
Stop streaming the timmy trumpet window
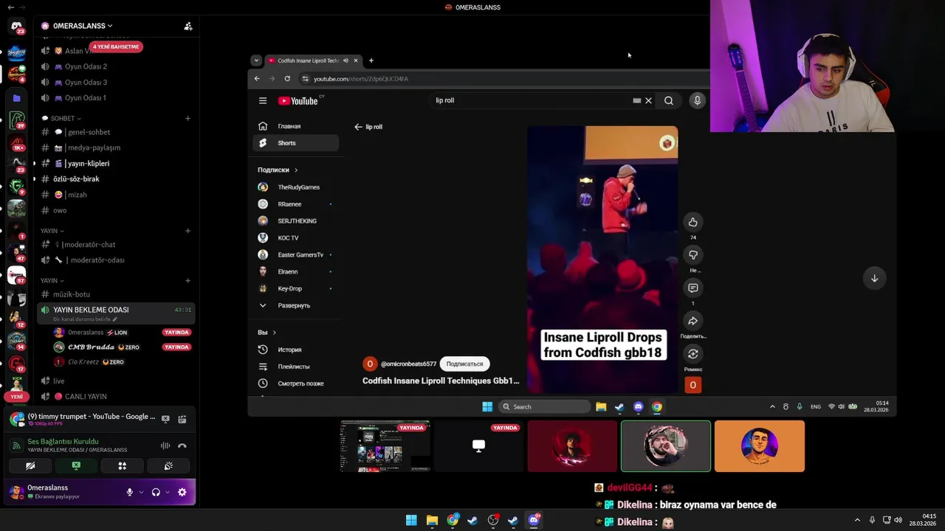[x=165, y=419]
